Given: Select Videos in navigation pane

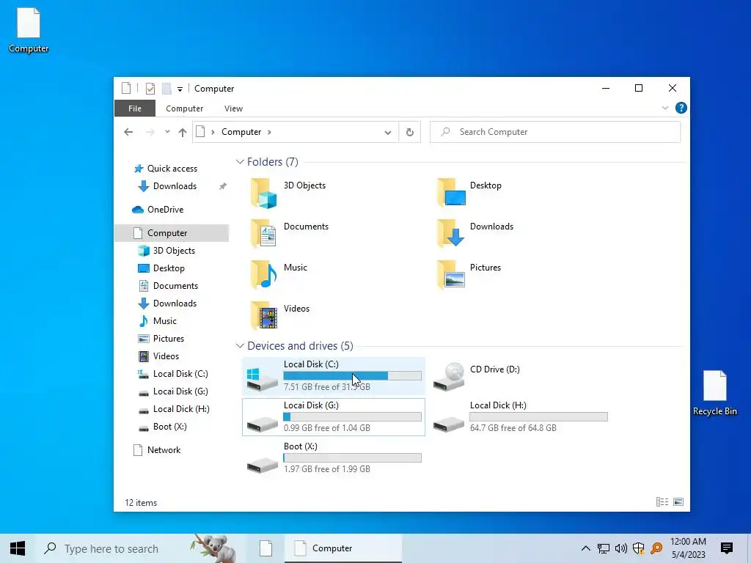Looking at the screenshot, I should pos(166,356).
